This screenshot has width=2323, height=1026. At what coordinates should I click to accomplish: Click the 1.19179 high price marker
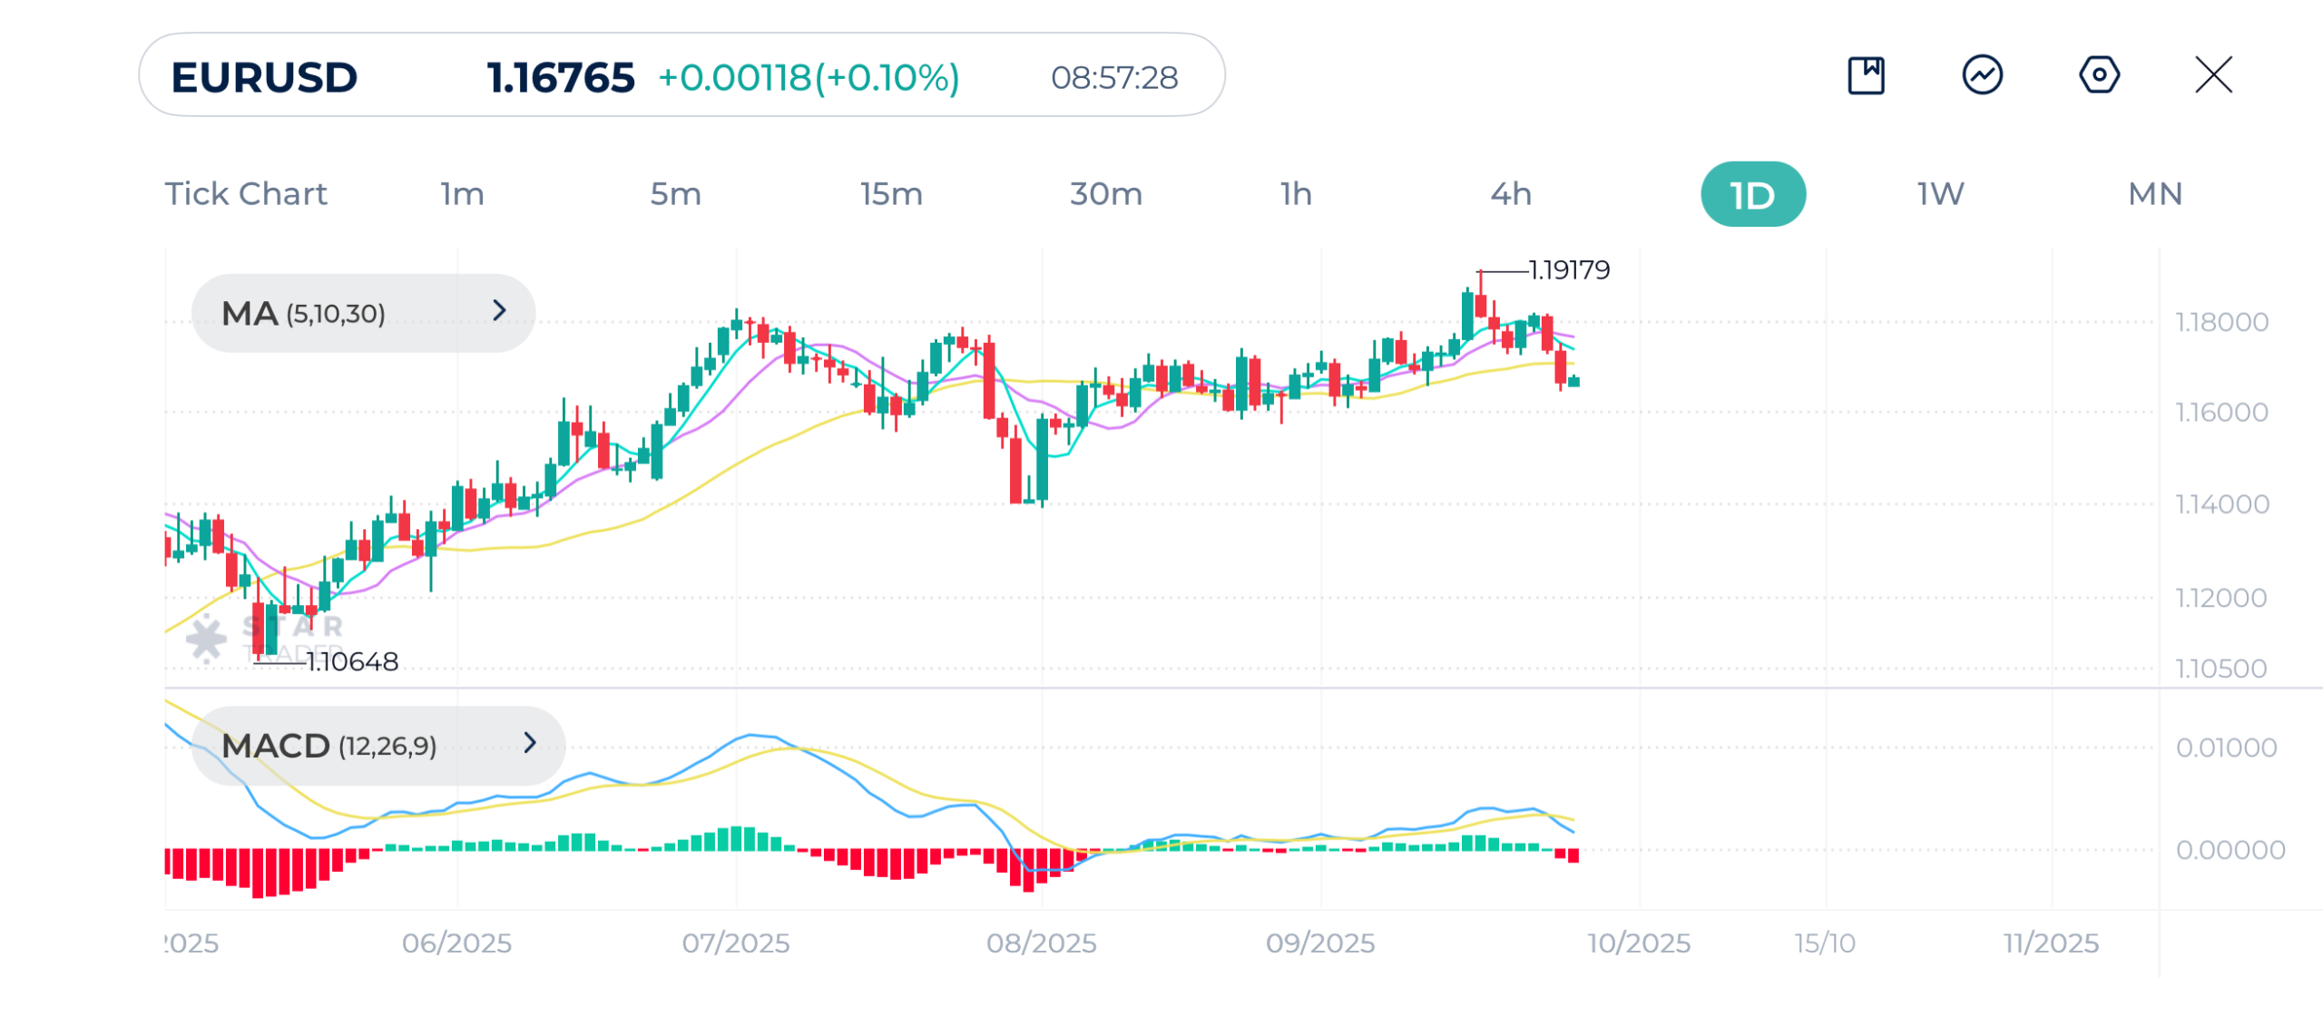[1569, 270]
